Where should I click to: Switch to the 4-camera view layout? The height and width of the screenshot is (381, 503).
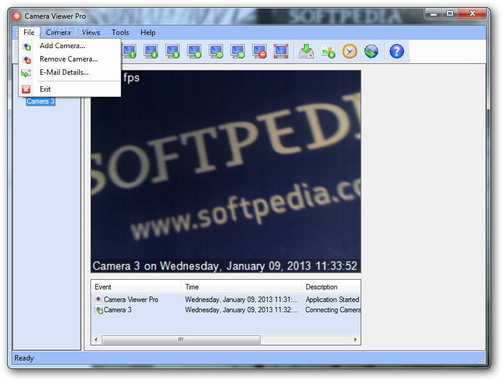(151, 51)
